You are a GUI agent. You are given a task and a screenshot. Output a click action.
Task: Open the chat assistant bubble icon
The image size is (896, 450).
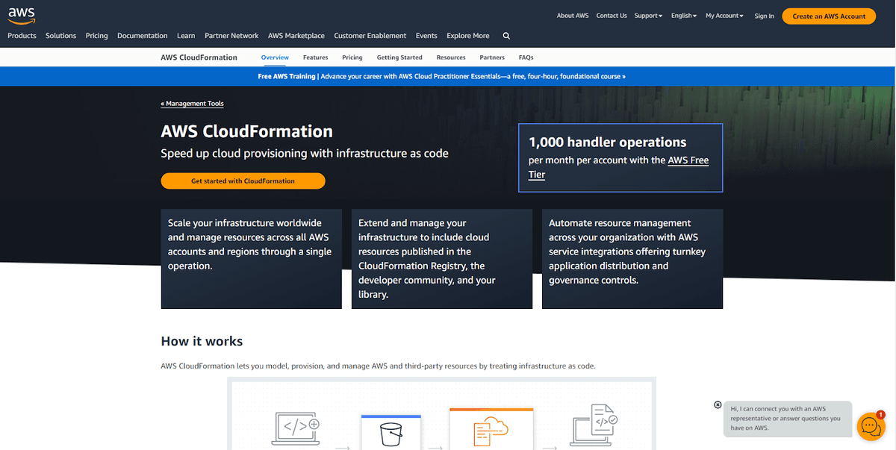point(871,426)
